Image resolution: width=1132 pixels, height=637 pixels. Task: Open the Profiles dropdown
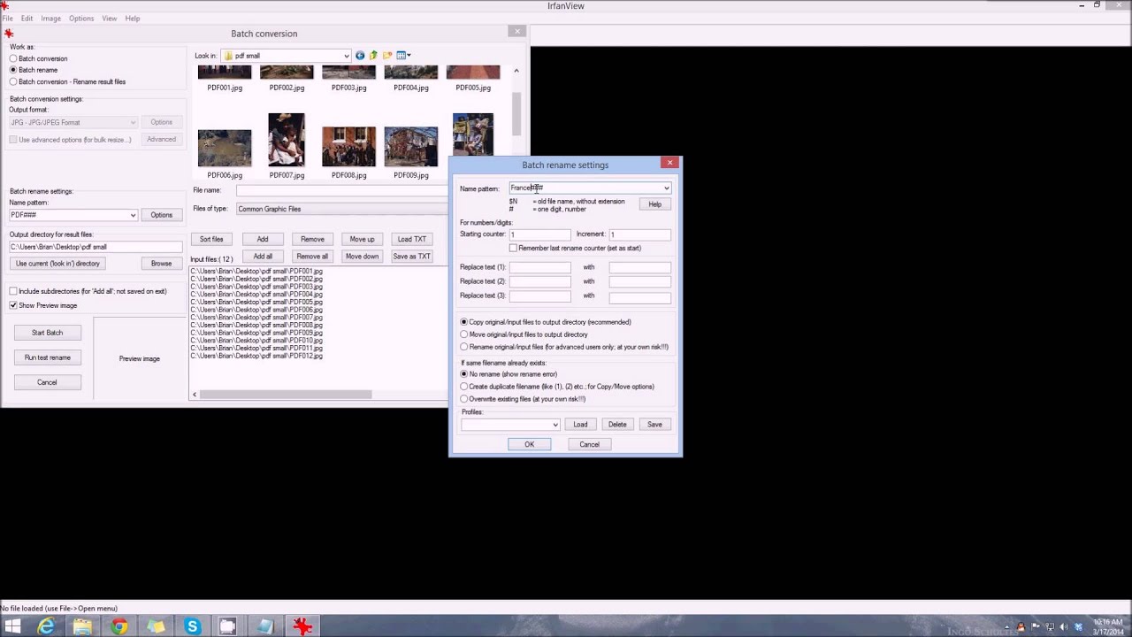coord(555,425)
